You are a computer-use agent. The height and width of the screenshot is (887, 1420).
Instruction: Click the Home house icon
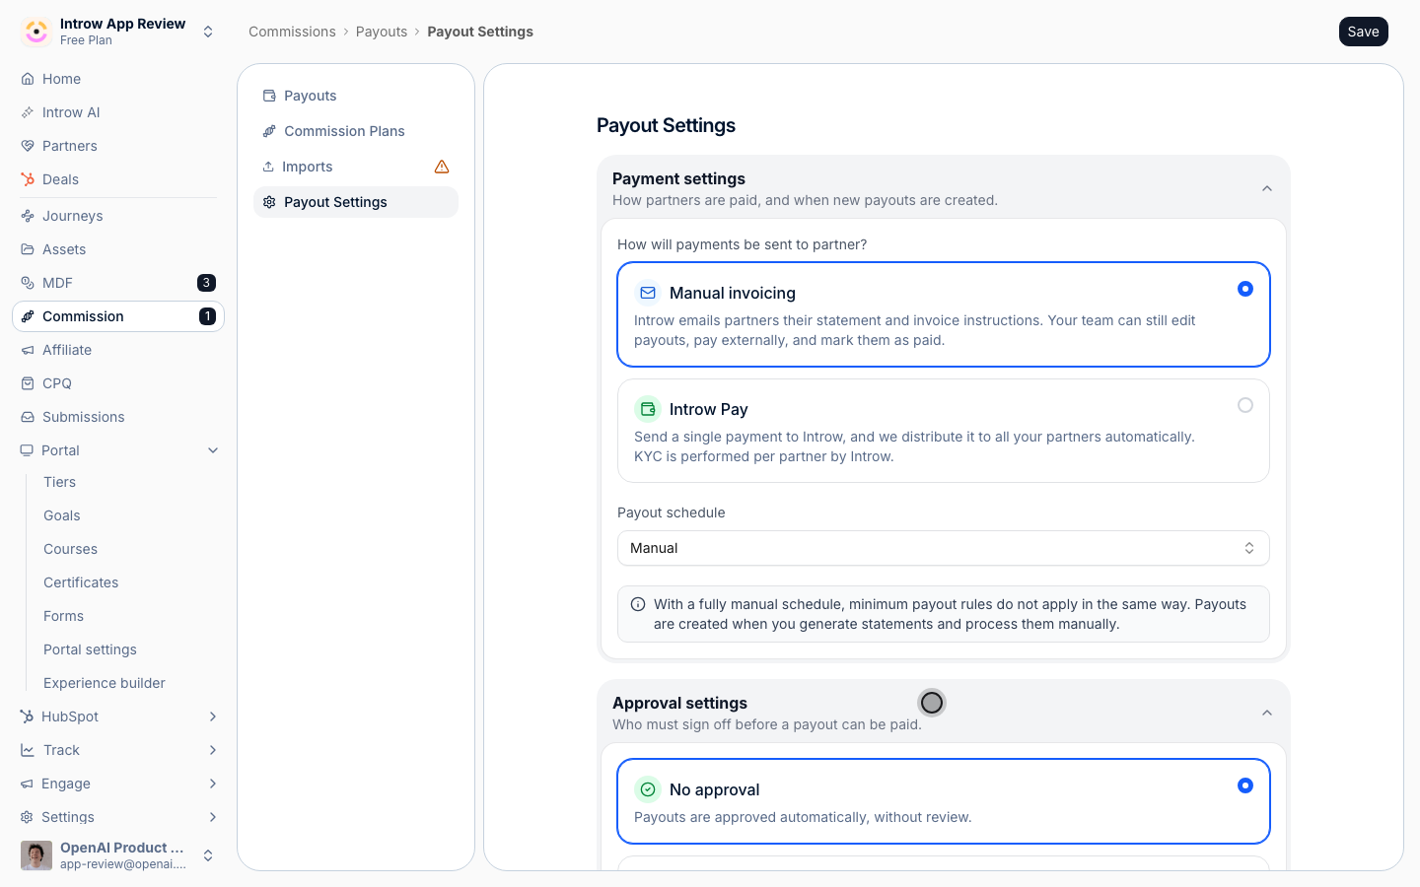(x=28, y=79)
